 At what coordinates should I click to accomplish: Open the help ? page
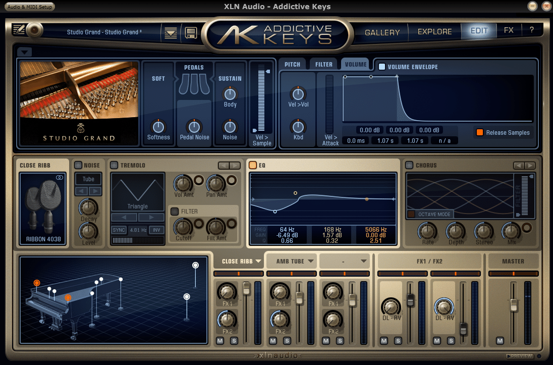531,30
